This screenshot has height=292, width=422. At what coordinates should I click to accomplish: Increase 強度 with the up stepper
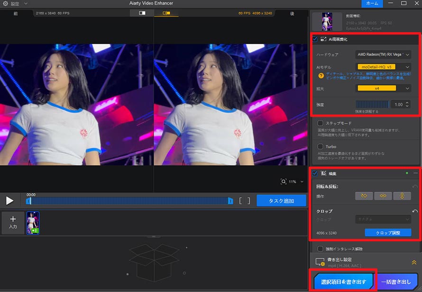407,103
